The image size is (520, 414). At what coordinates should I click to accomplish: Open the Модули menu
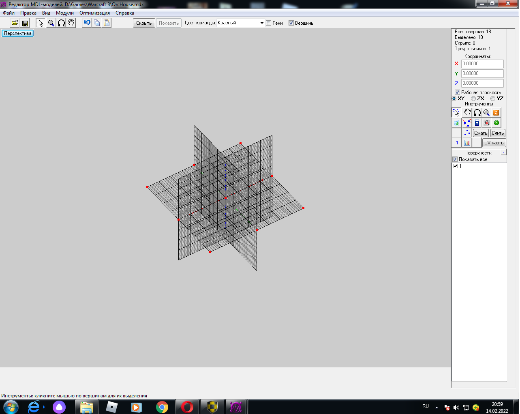[65, 13]
